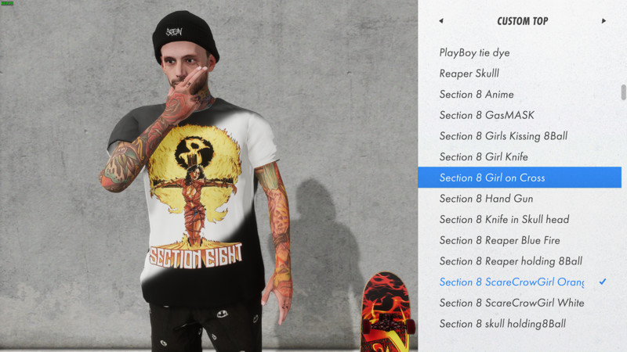This screenshot has width=627, height=352.
Task: Choose Section 8 Hand Gun top
Action: coord(520,199)
